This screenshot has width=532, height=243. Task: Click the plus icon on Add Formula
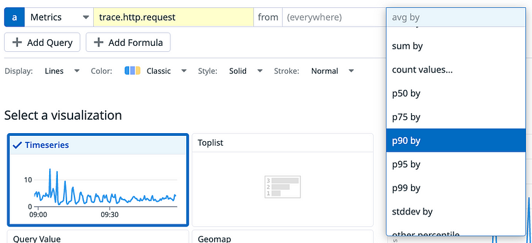98,43
